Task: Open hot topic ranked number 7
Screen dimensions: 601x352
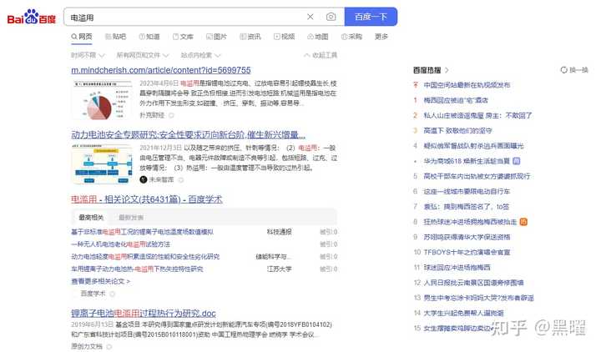Action: coord(466,207)
